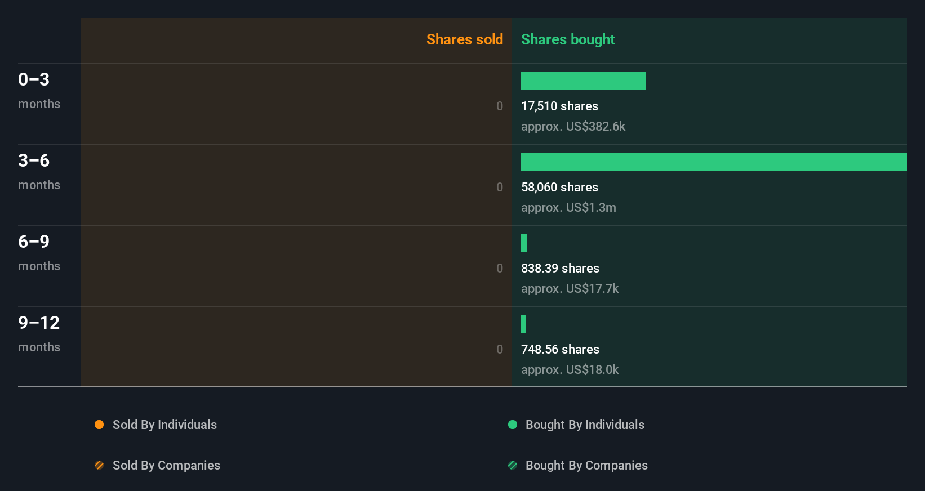Click the orange Sold By Individuals legend dot

pos(99,425)
